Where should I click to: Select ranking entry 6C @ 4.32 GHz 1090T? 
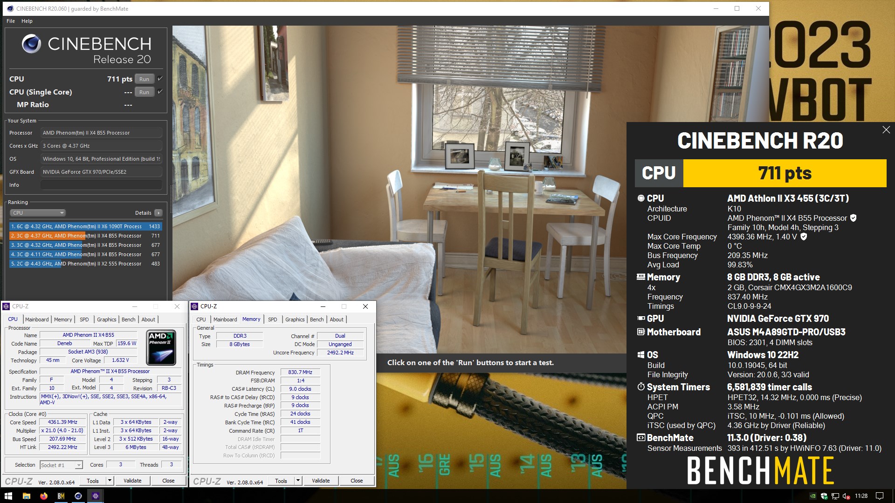pyautogui.click(x=86, y=226)
